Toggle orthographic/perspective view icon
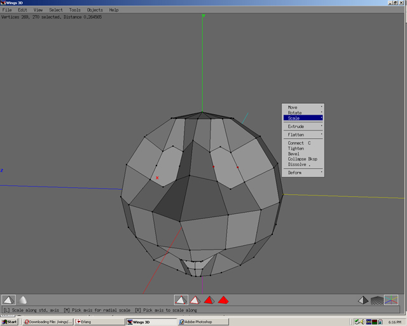407x326 pixels. [362, 300]
